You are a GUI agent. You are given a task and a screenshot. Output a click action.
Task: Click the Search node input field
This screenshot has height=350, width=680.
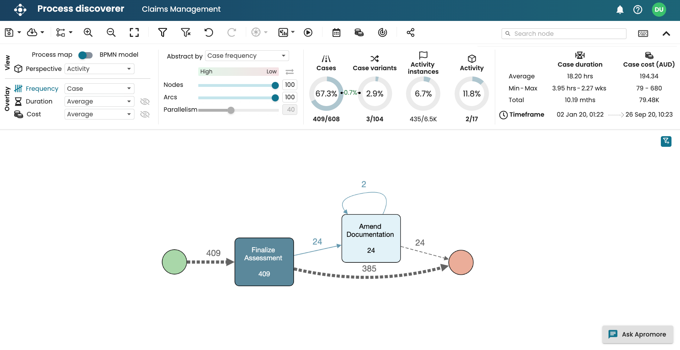(x=568, y=34)
